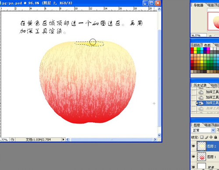
Task: Click the horizontal scrollbar left arrow
Action: 67,139
